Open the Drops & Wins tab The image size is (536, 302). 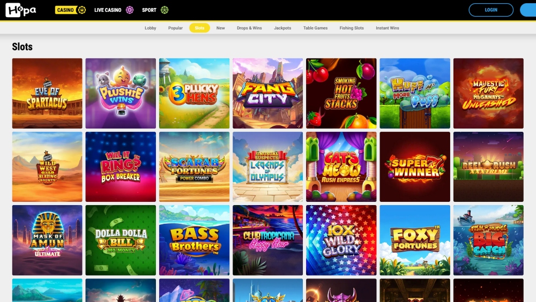(x=249, y=28)
